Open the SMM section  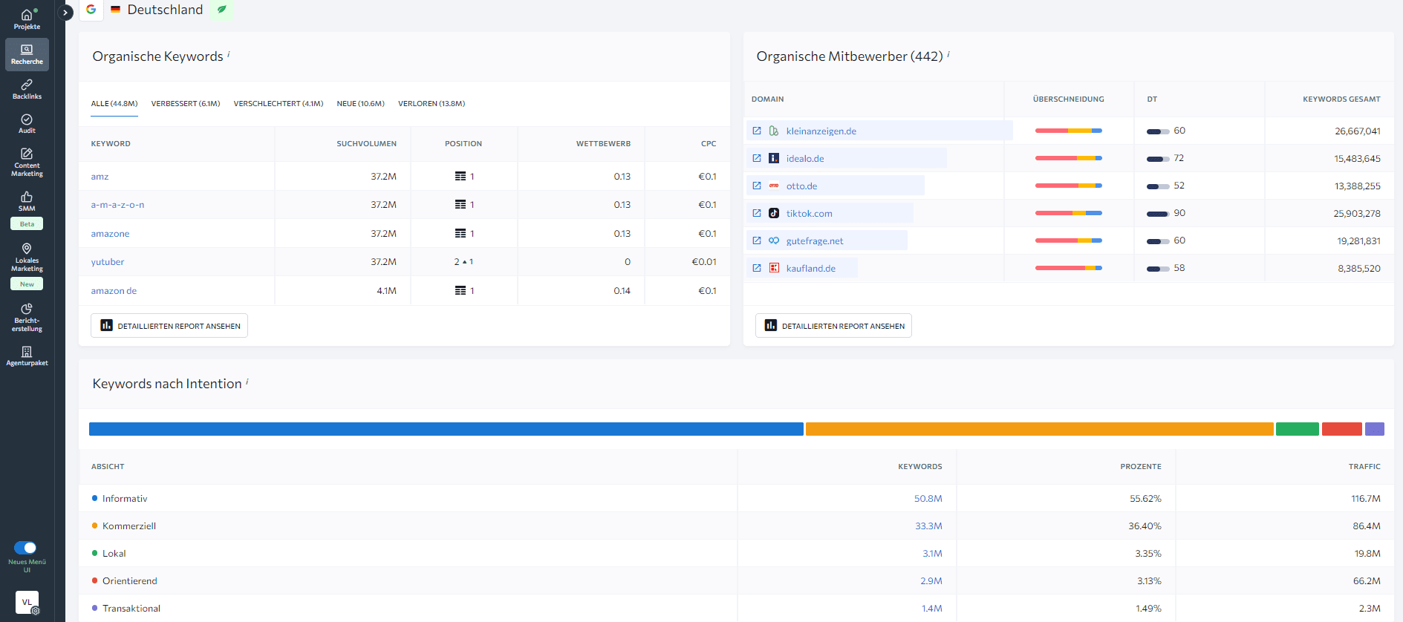coord(27,201)
